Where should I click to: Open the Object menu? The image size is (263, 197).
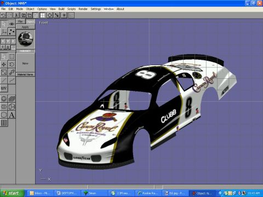click(x=30, y=9)
